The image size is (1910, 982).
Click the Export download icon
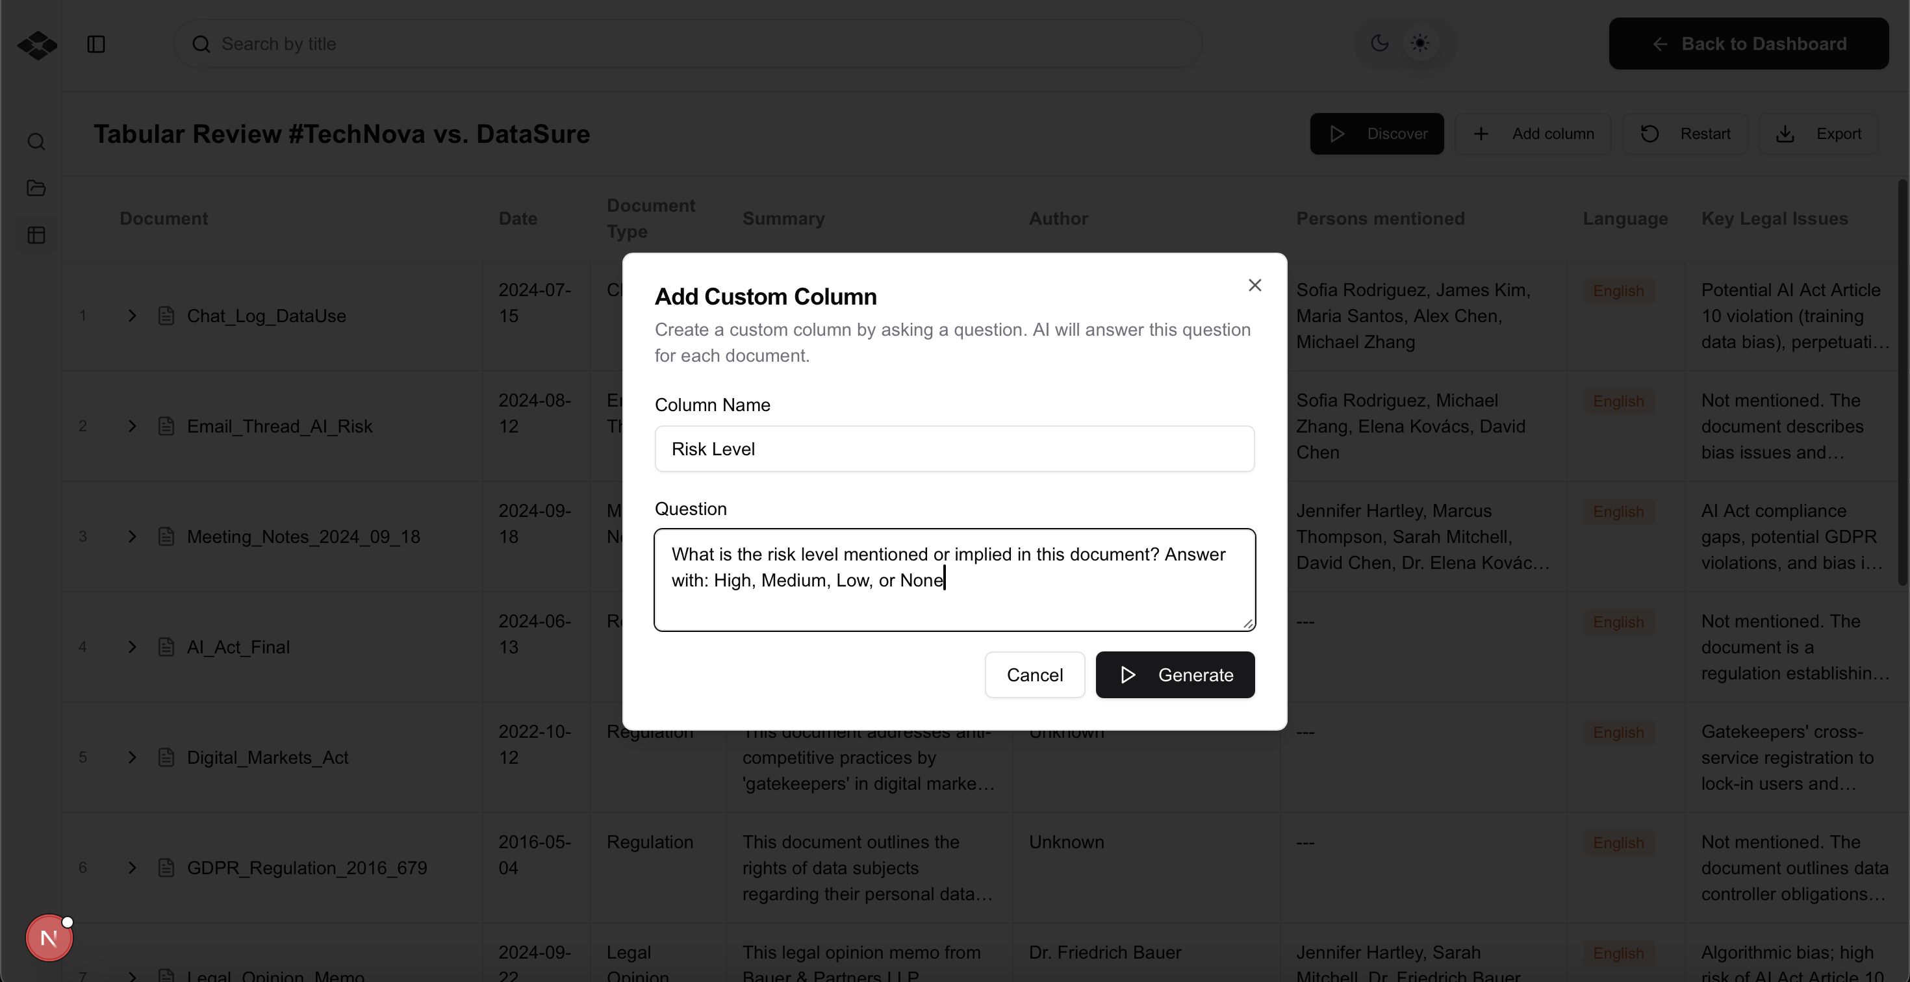(x=1785, y=133)
